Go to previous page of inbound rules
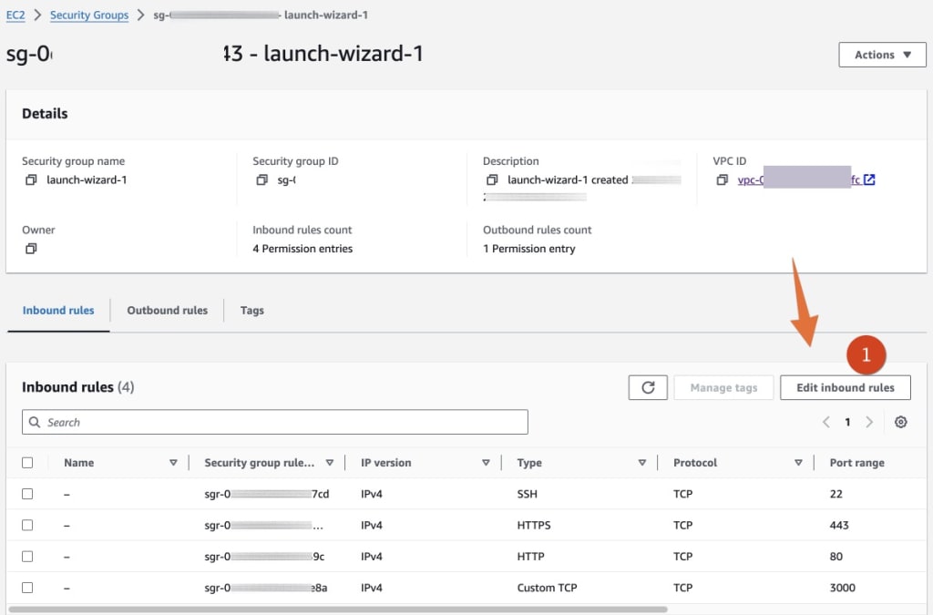This screenshot has width=933, height=615. pyautogui.click(x=825, y=422)
